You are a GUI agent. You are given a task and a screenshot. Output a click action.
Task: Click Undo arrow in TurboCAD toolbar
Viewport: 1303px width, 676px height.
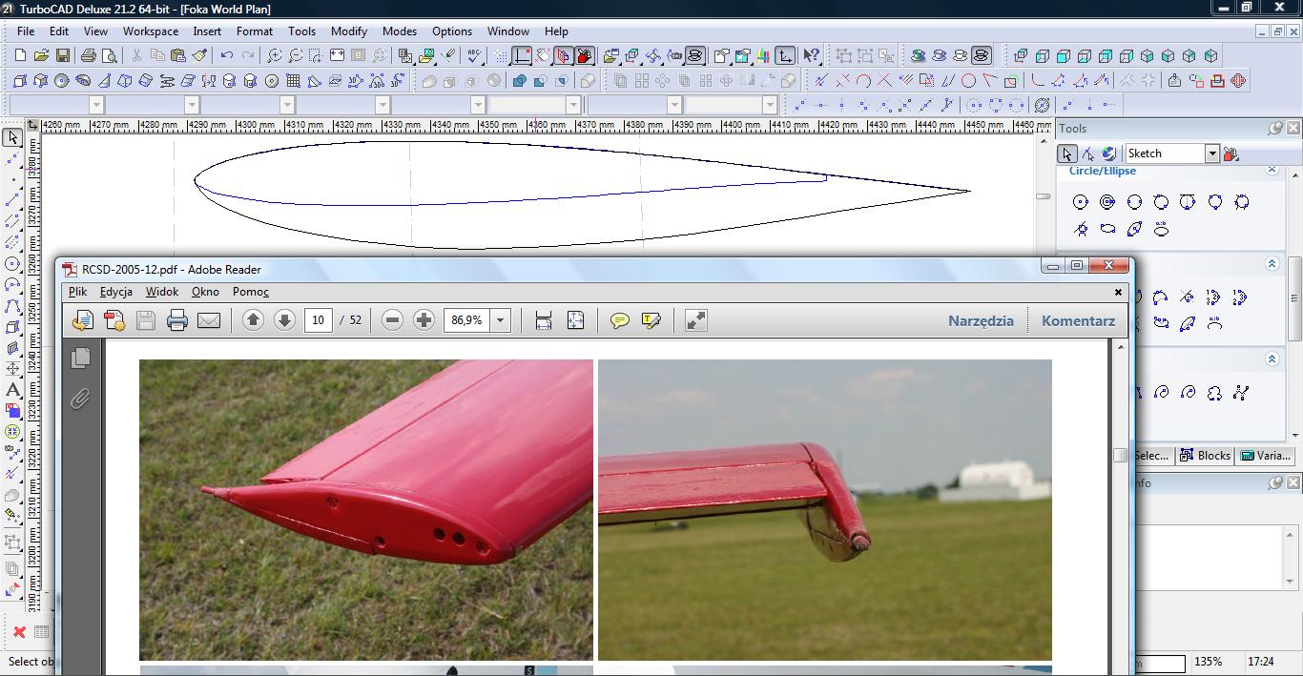tap(226, 56)
